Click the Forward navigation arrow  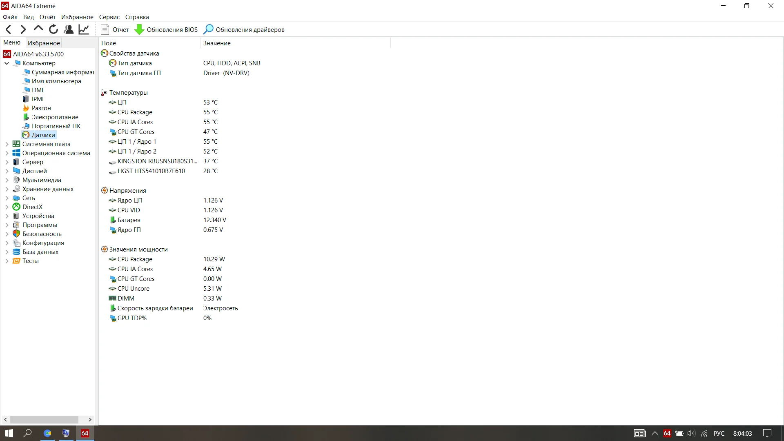pyautogui.click(x=23, y=29)
